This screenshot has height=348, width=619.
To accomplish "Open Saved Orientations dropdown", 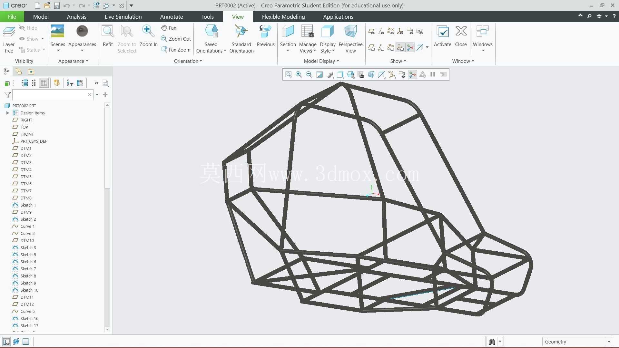I will coord(211,48).
